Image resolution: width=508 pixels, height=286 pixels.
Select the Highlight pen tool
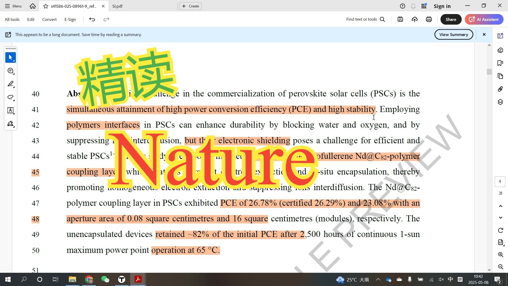pos(11,84)
